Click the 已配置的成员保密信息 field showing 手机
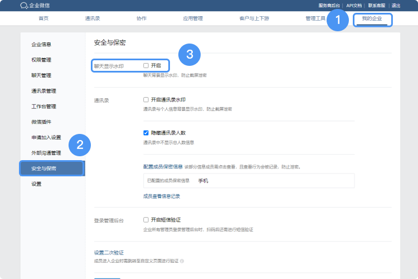 click(x=249, y=181)
